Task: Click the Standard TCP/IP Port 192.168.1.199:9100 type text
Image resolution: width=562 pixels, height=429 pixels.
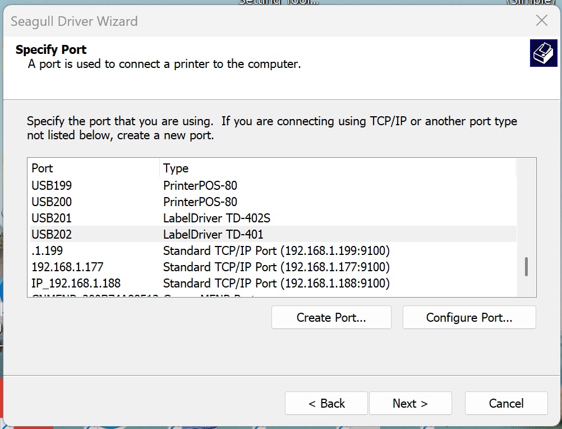Action: [277, 250]
